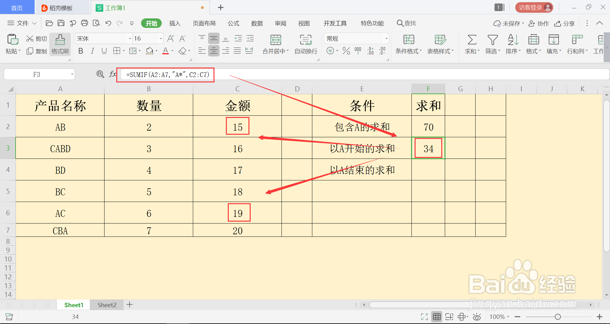
Task: Click the fill color bucket swatch
Action: tap(149, 51)
